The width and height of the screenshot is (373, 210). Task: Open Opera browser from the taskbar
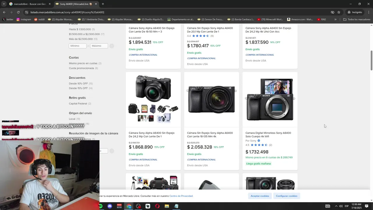[x=157, y=206]
